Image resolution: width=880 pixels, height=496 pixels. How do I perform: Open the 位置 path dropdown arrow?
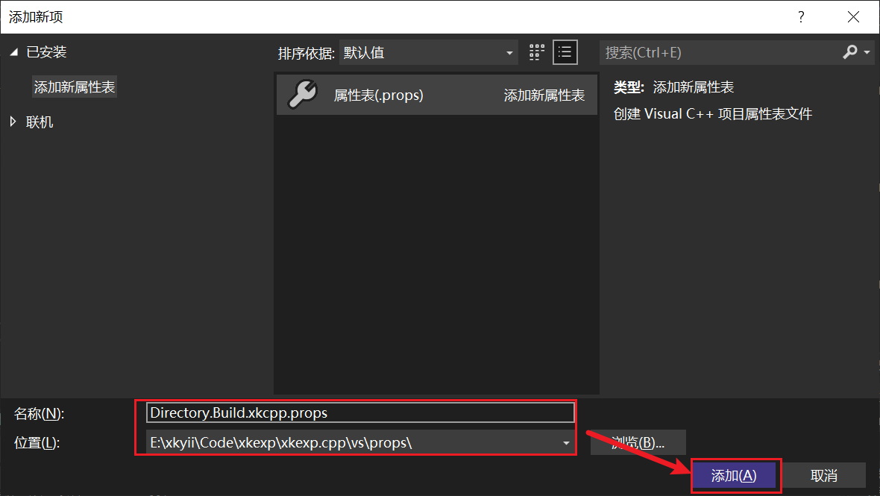[x=566, y=443]
